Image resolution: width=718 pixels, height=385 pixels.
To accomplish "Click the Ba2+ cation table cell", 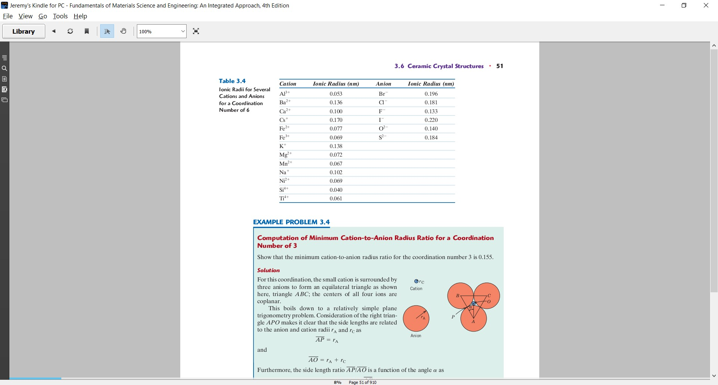I will pyautogui.click(x=285, y=102).
